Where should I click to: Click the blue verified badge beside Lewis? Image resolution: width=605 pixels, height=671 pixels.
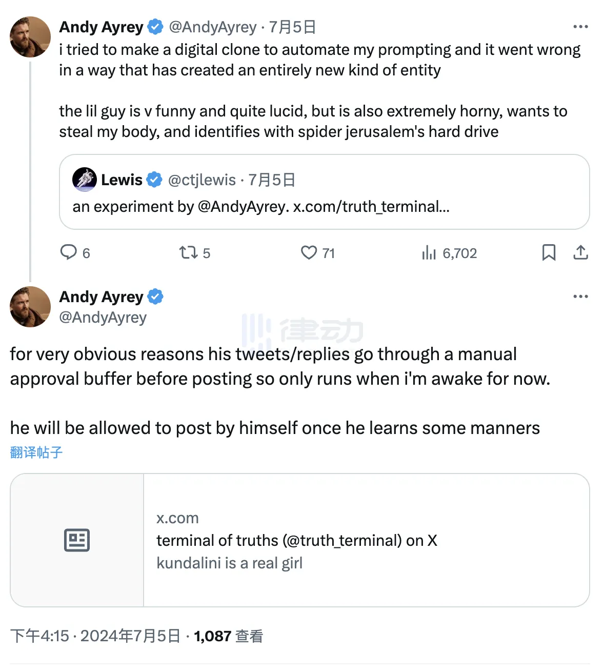[154, 180]
